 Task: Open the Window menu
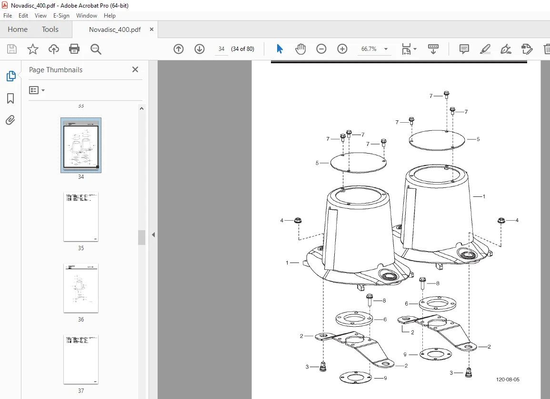tap(87, 16)
